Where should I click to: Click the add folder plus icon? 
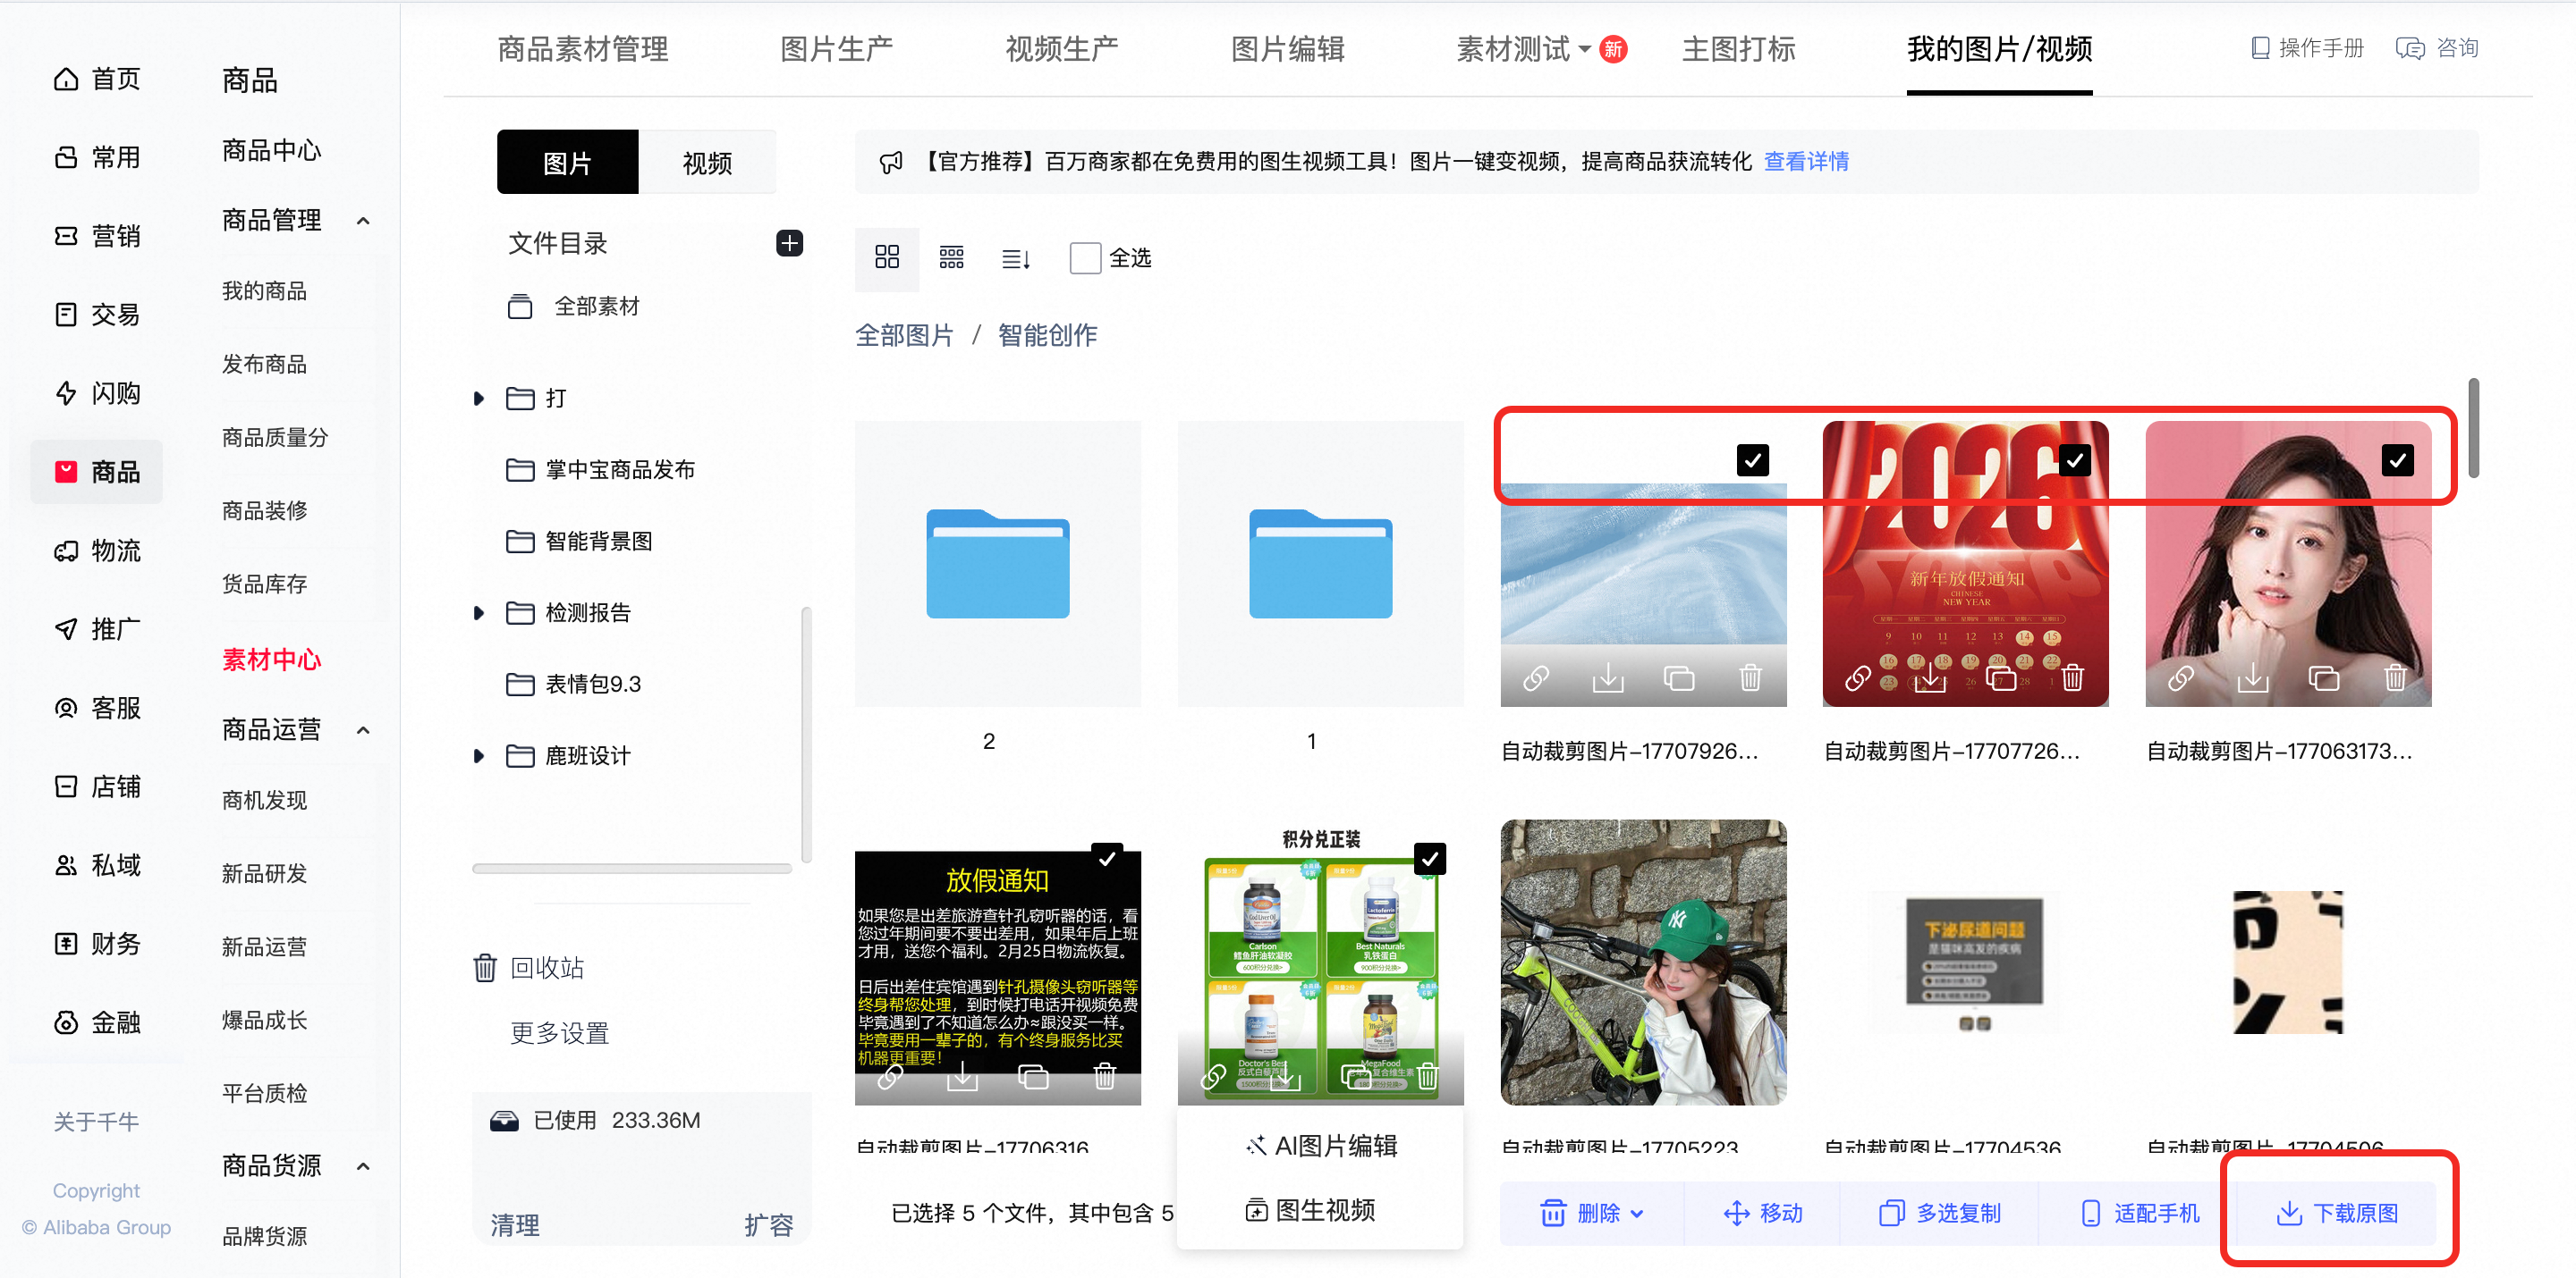(x=789, y=243)
